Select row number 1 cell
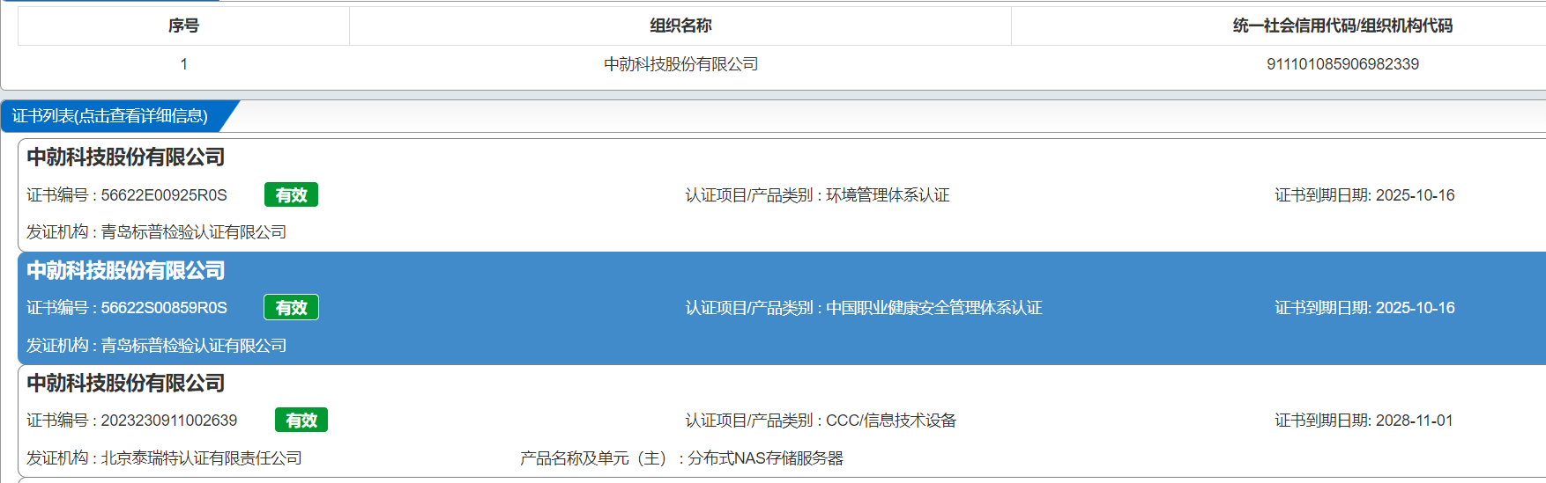This screenshot has width=1546, height=483. coord(183,64)
